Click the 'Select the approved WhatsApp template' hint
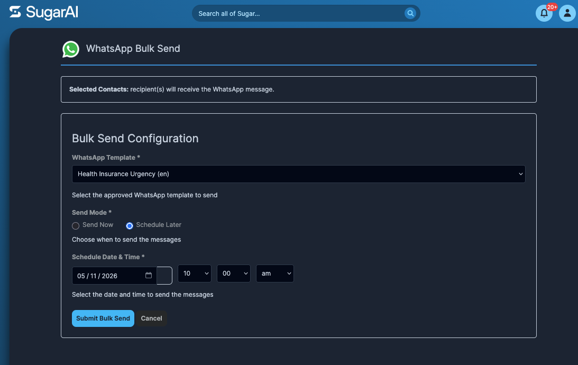Image resolution: width=578 pixels, height=365 pixels. (x=144, y=195)
